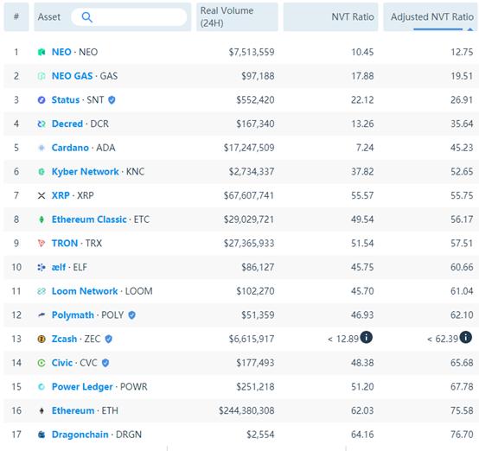Open the Ethereum Classic asset link
The image size is (479, 451).
(89, 219)
